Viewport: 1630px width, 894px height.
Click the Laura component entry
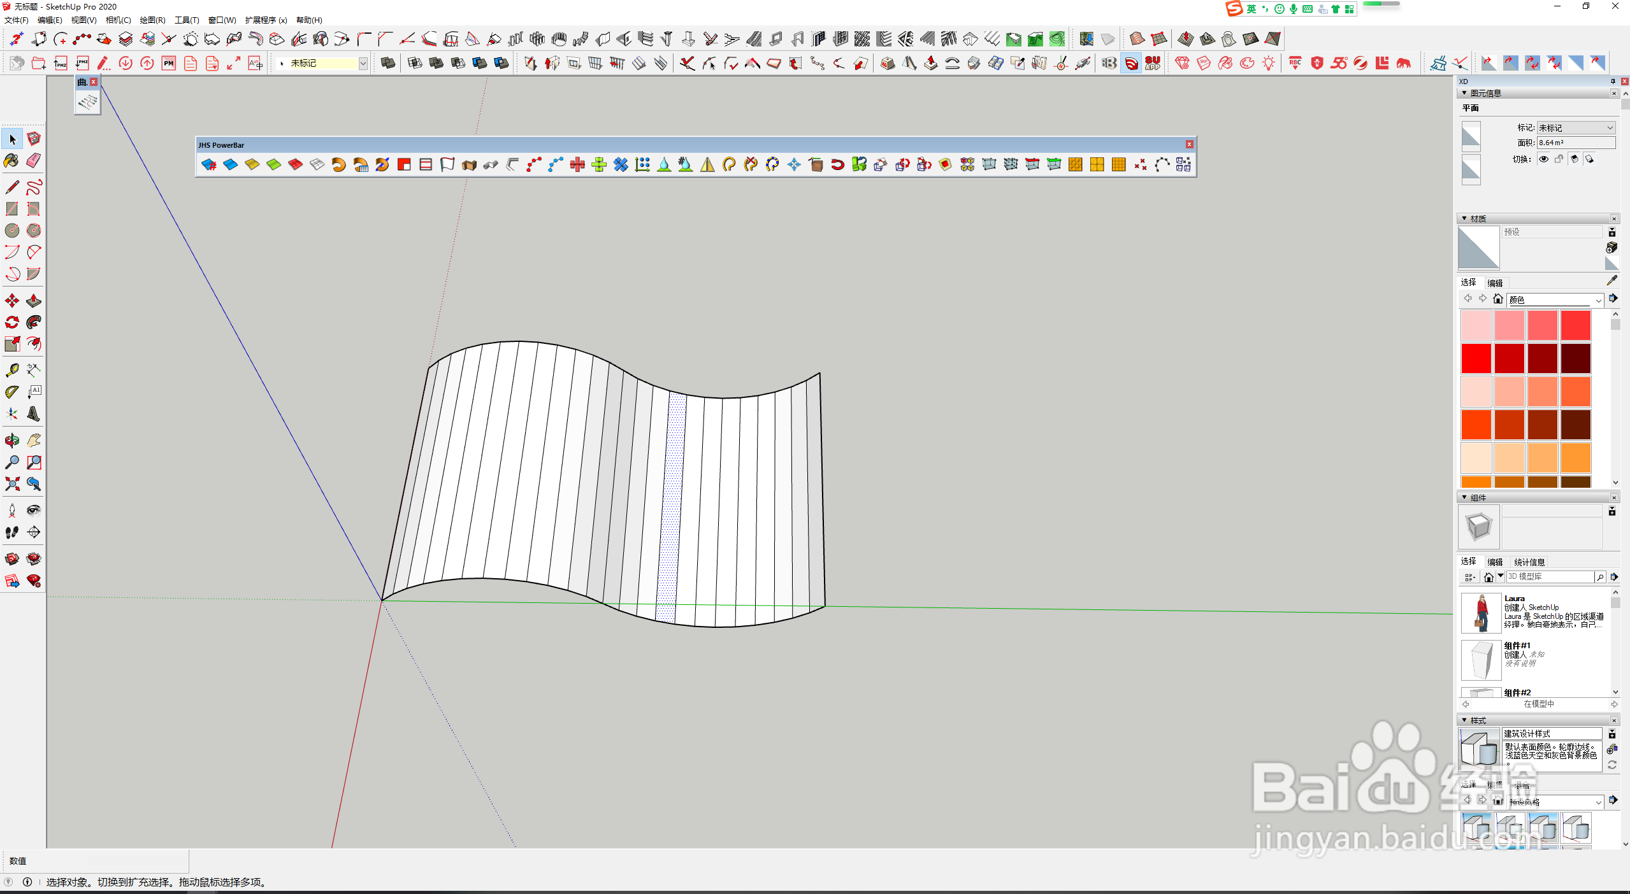coord(1536,613)
